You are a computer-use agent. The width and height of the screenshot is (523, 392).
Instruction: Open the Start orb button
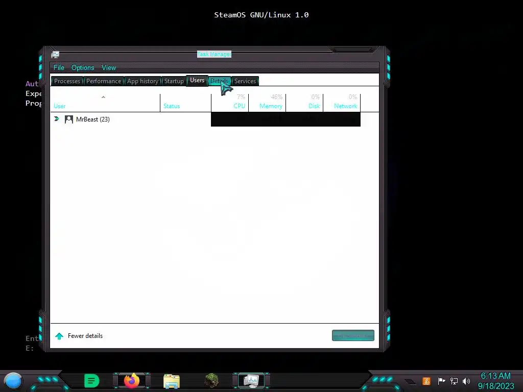pos(13,381)
